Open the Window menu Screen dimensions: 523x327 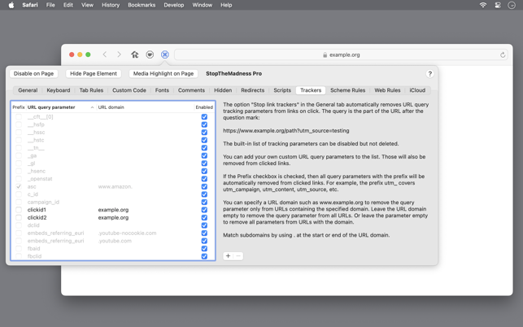click(x=203, y=5)
